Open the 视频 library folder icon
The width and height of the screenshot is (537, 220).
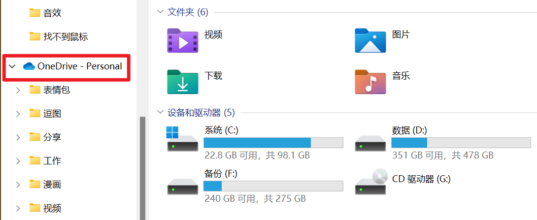(x=183, y=40)
